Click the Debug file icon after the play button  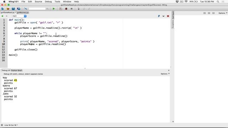coord(61,9)
